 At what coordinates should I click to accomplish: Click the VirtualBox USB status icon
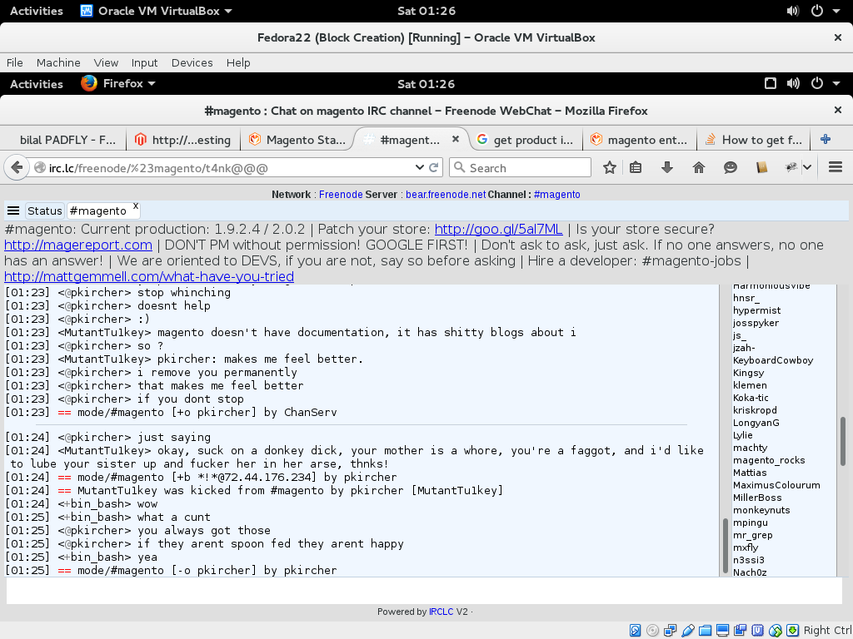point(687,631)
